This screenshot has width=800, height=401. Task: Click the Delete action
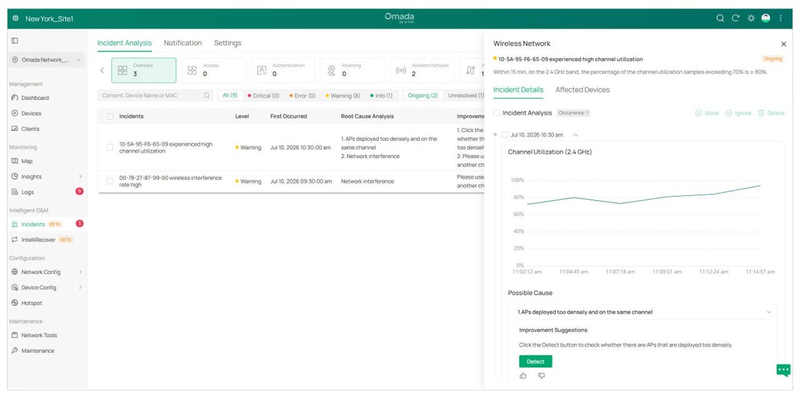[x=771, y=113]
